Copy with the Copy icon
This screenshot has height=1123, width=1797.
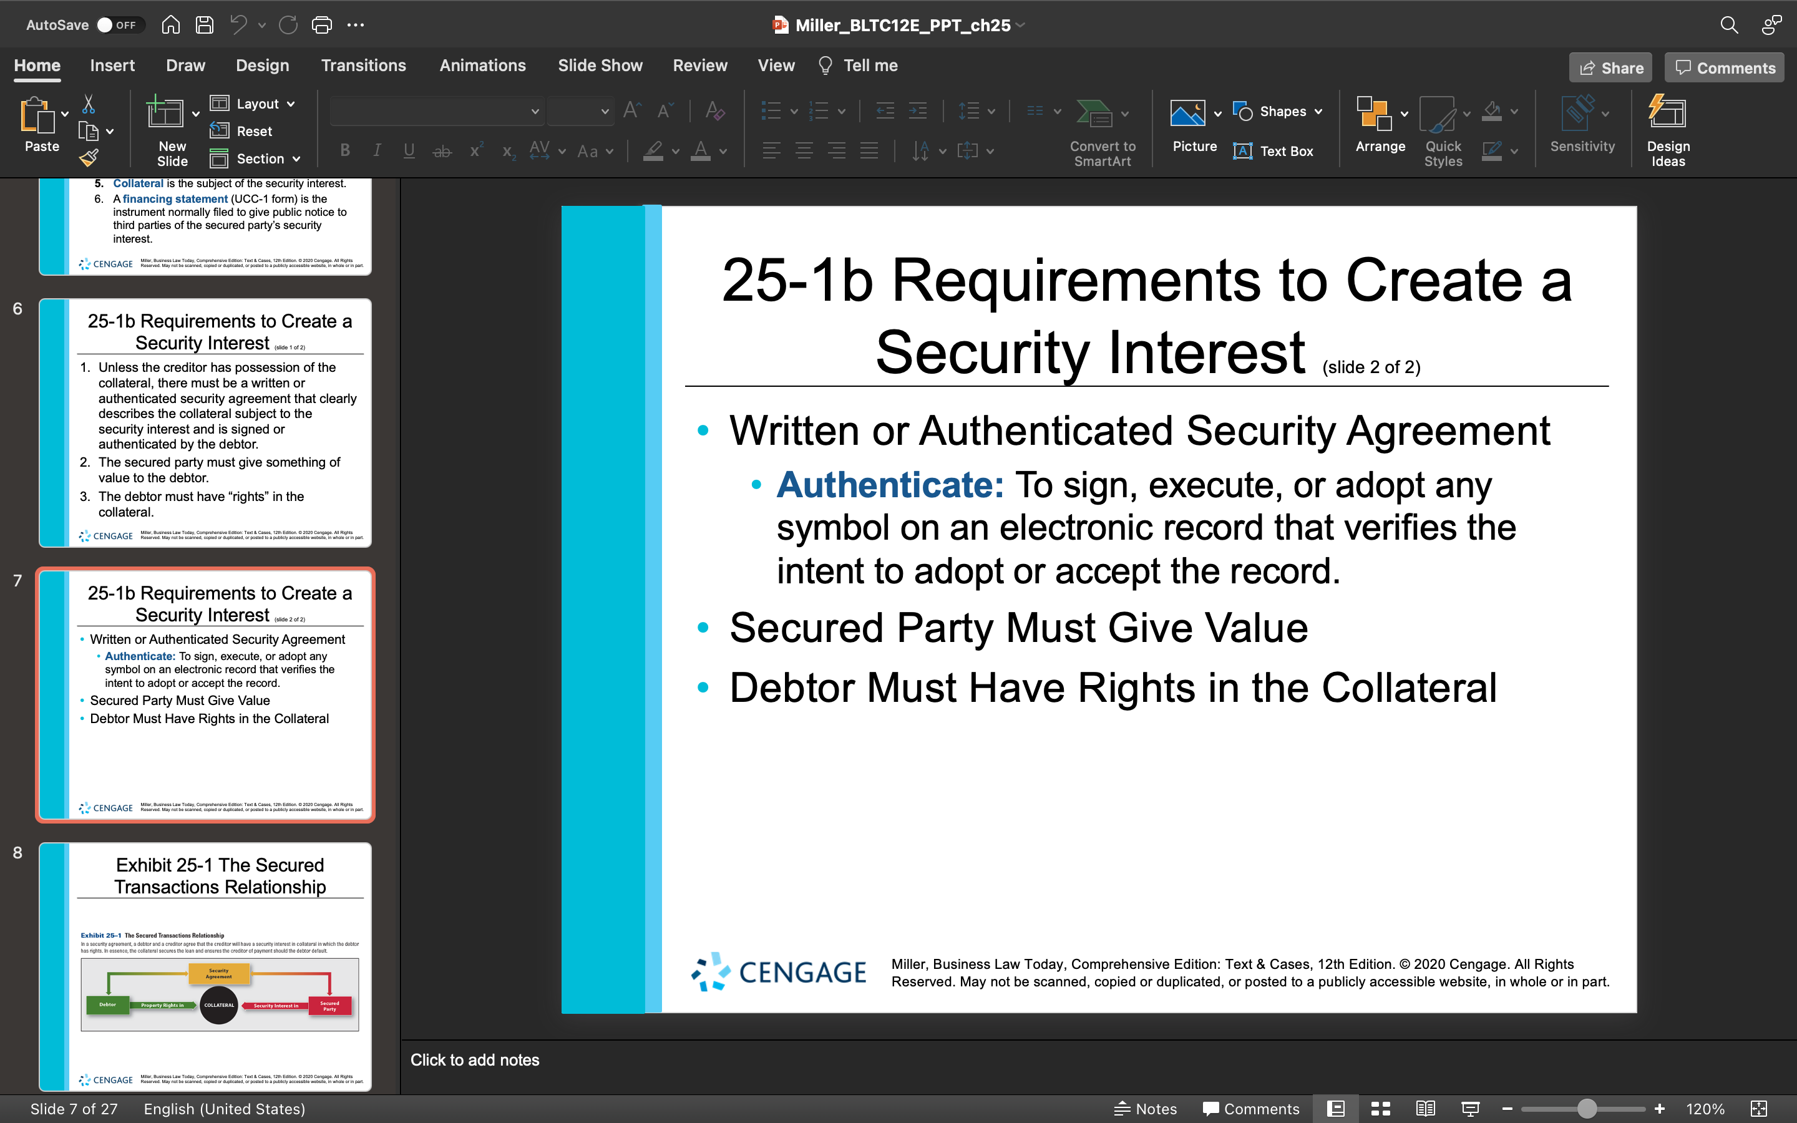click(x=89, y=132)
